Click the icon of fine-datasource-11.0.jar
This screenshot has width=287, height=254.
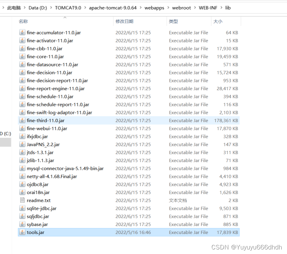click(x=22, y=65)
